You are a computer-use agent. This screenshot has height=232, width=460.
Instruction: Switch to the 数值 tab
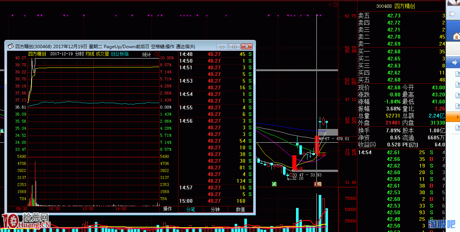tap(240, 209)
